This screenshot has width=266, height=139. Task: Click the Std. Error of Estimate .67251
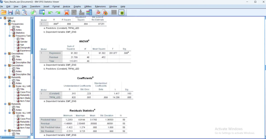click(x=101, y=24)
